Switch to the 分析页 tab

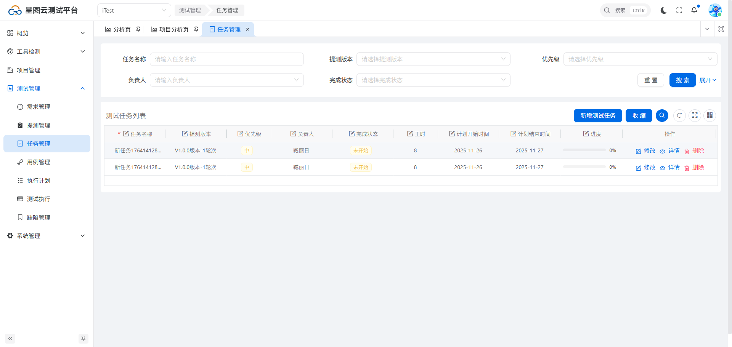[118, 29]
